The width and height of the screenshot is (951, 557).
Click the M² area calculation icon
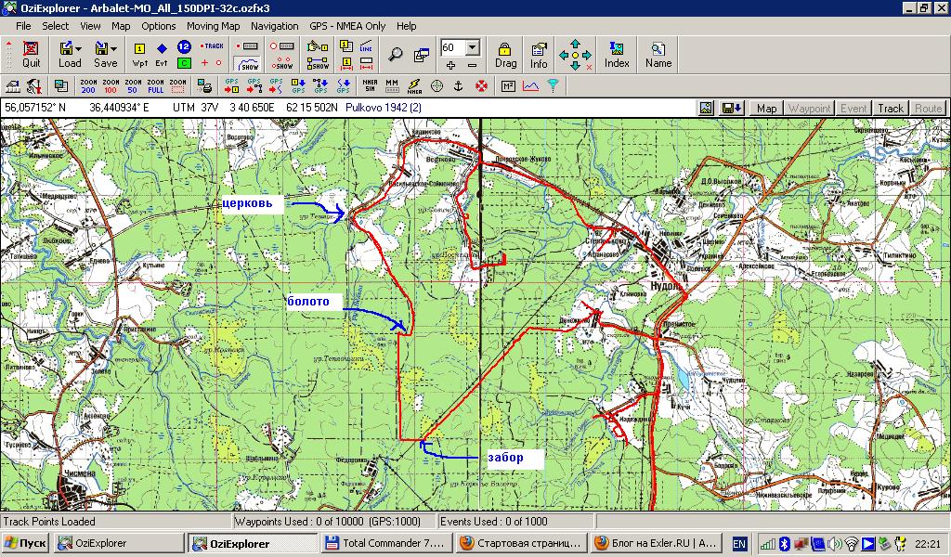[508, 86]
